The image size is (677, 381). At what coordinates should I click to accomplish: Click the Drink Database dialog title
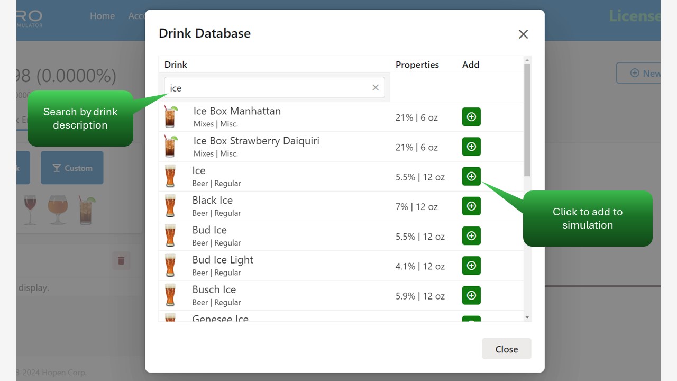point(205,33)
